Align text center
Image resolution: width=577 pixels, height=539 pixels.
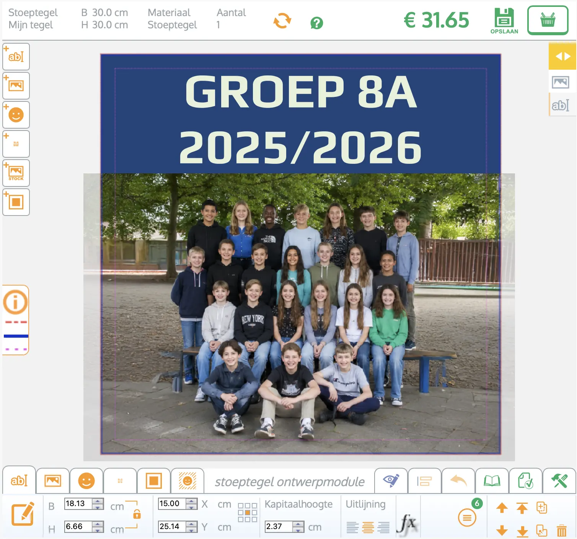coord(368,528)
